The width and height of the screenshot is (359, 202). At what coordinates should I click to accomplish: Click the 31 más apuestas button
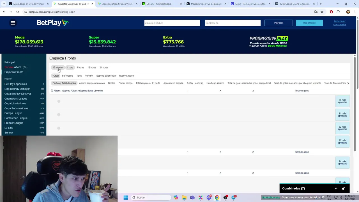(342, 115)
